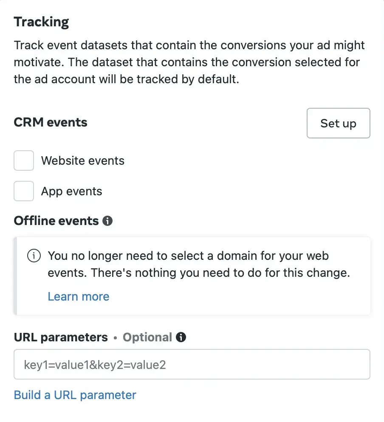This screenshot has width=384, height=422.
Task: Enable the Website events checkbox
Action: (x=24, y=161)
